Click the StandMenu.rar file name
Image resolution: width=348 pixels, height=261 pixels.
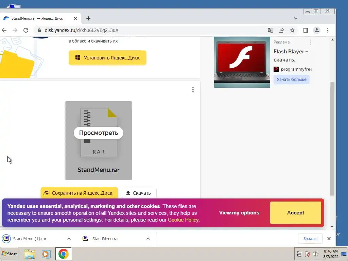pyautogui.click(x=98, y=170)
